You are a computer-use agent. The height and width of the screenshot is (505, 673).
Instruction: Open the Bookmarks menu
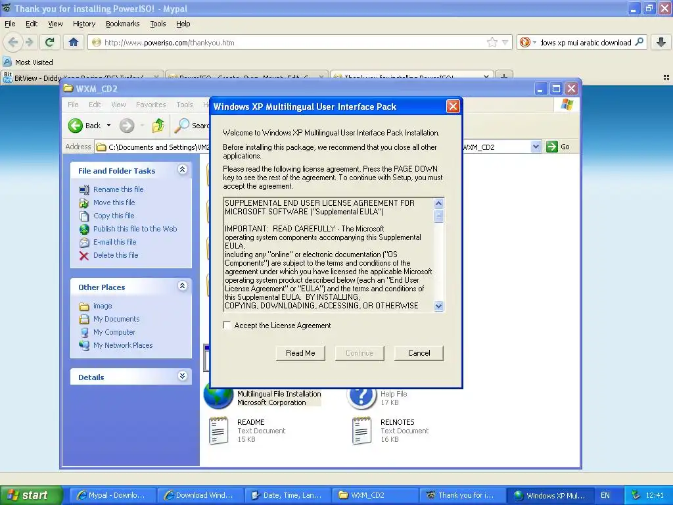[123, 24]
